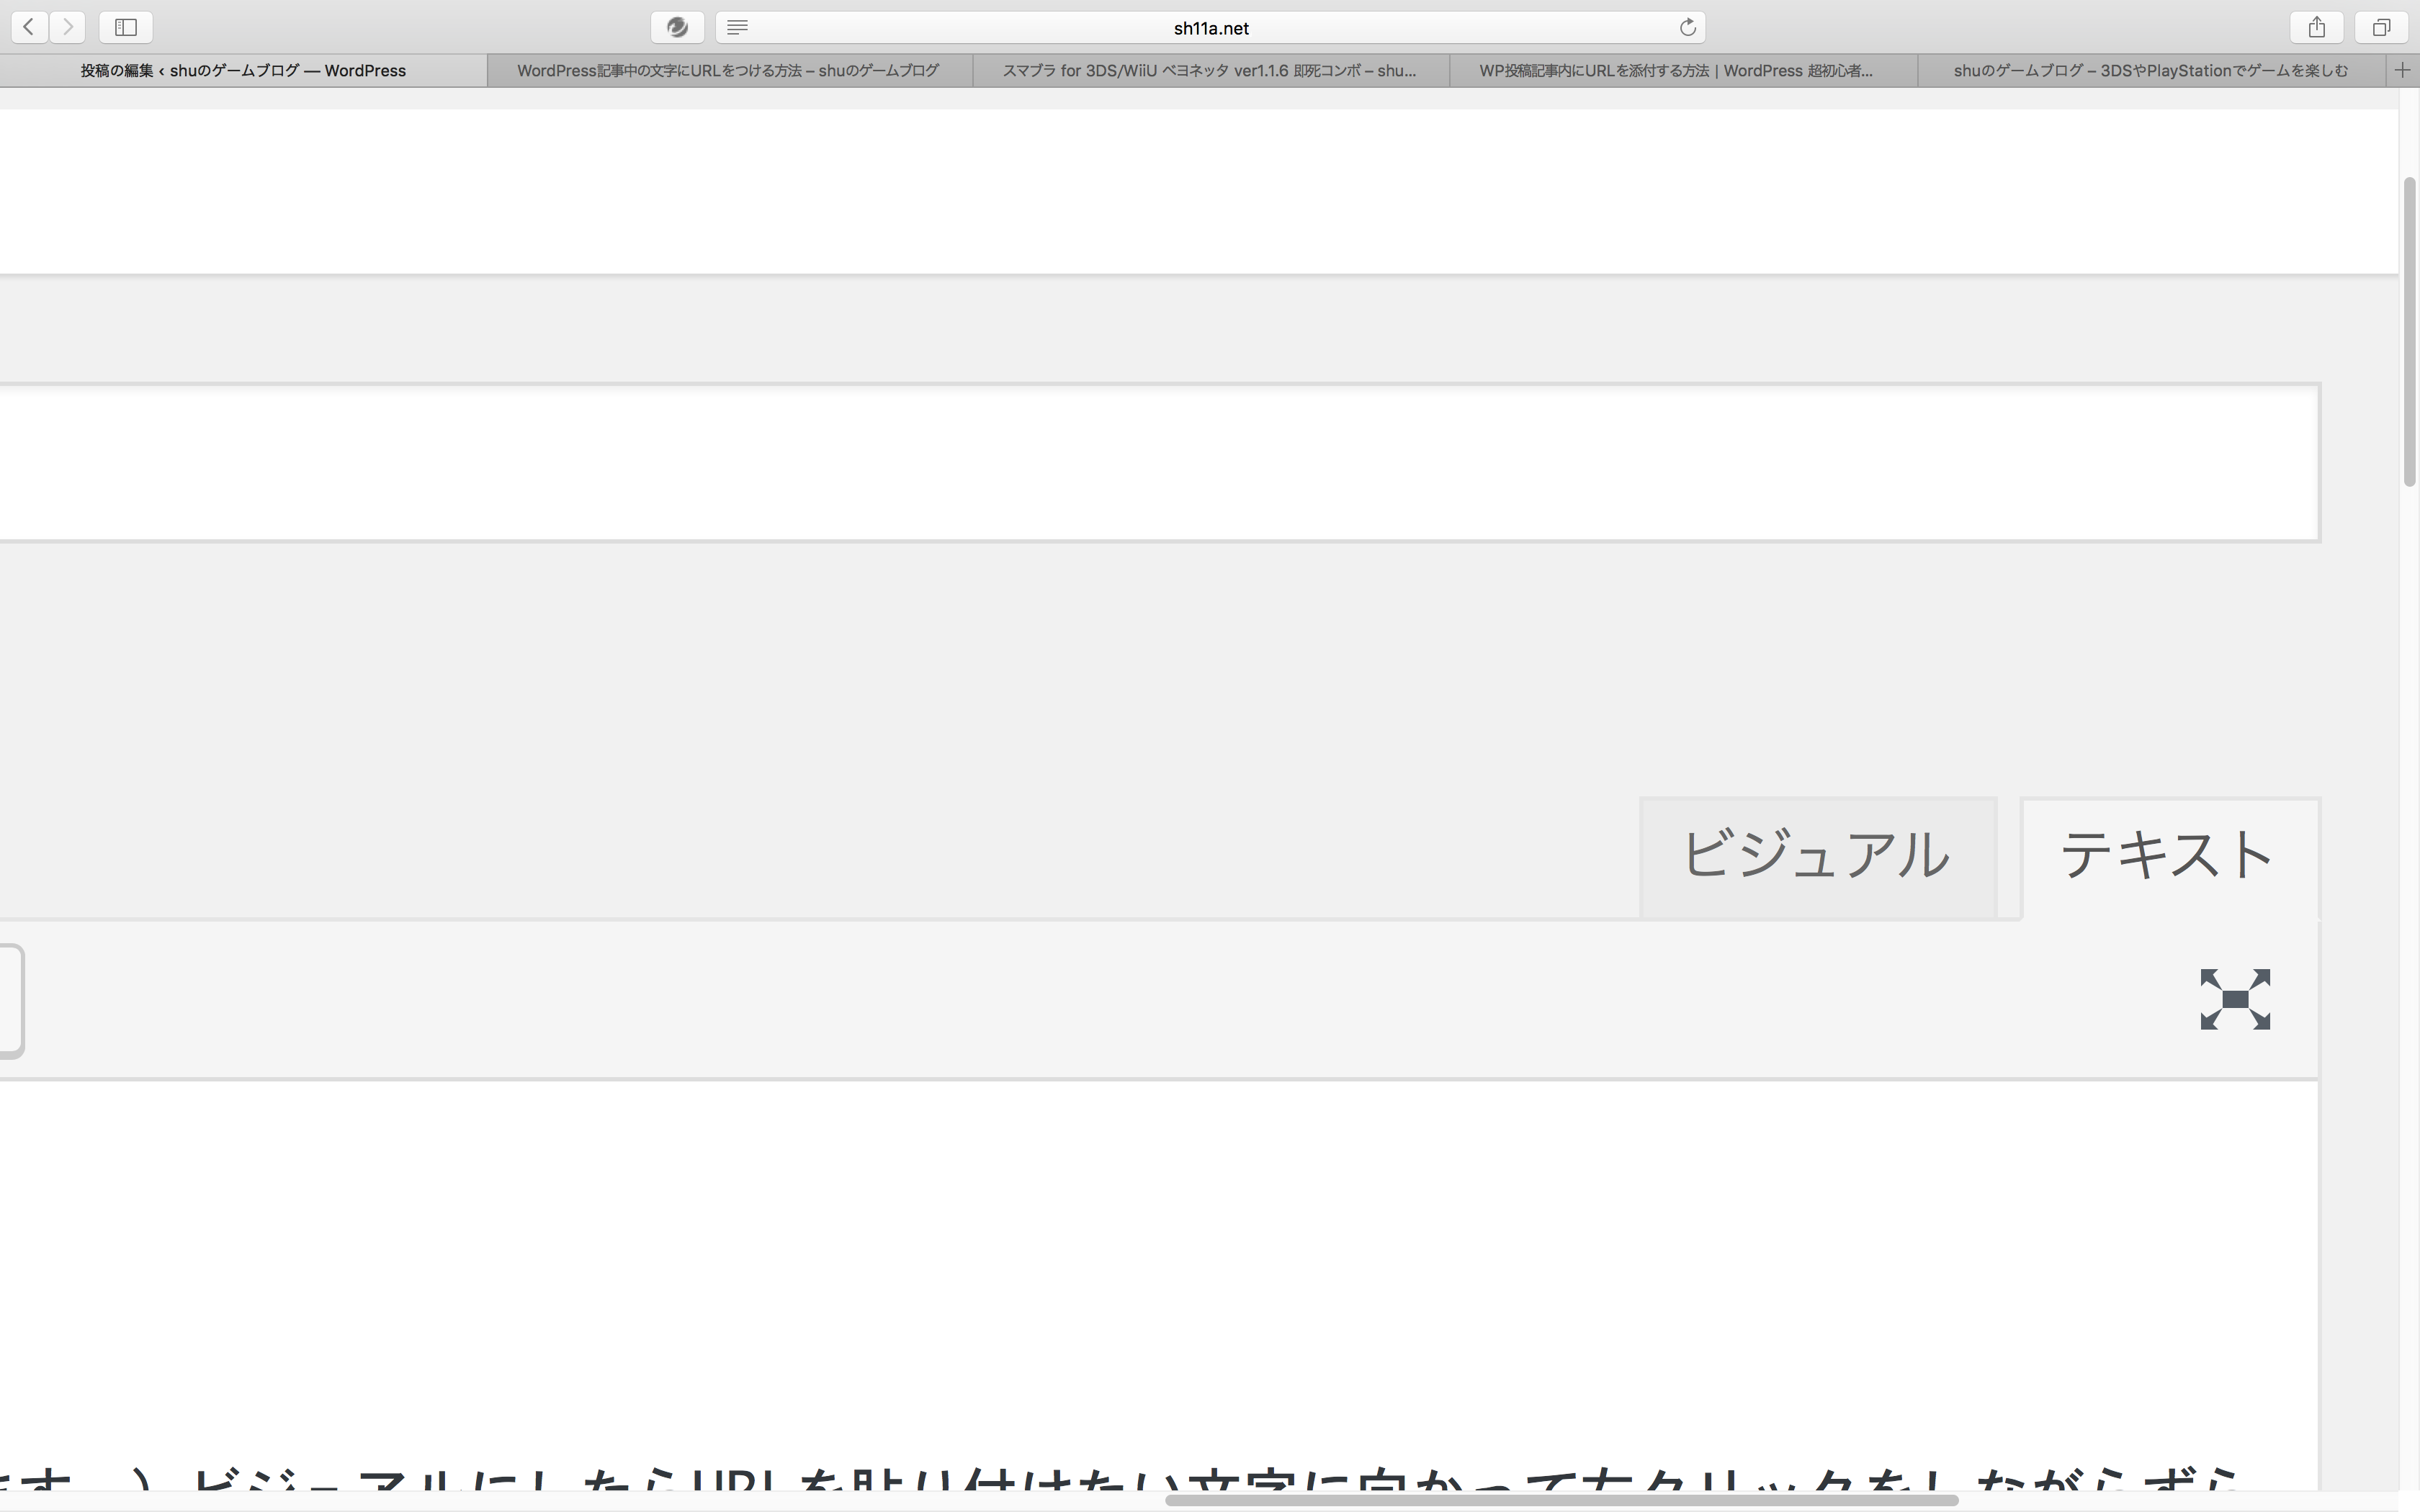The image size is (2420, 1512).
Task: Go back with Safari's back arrow
Action: click(29, 27)
